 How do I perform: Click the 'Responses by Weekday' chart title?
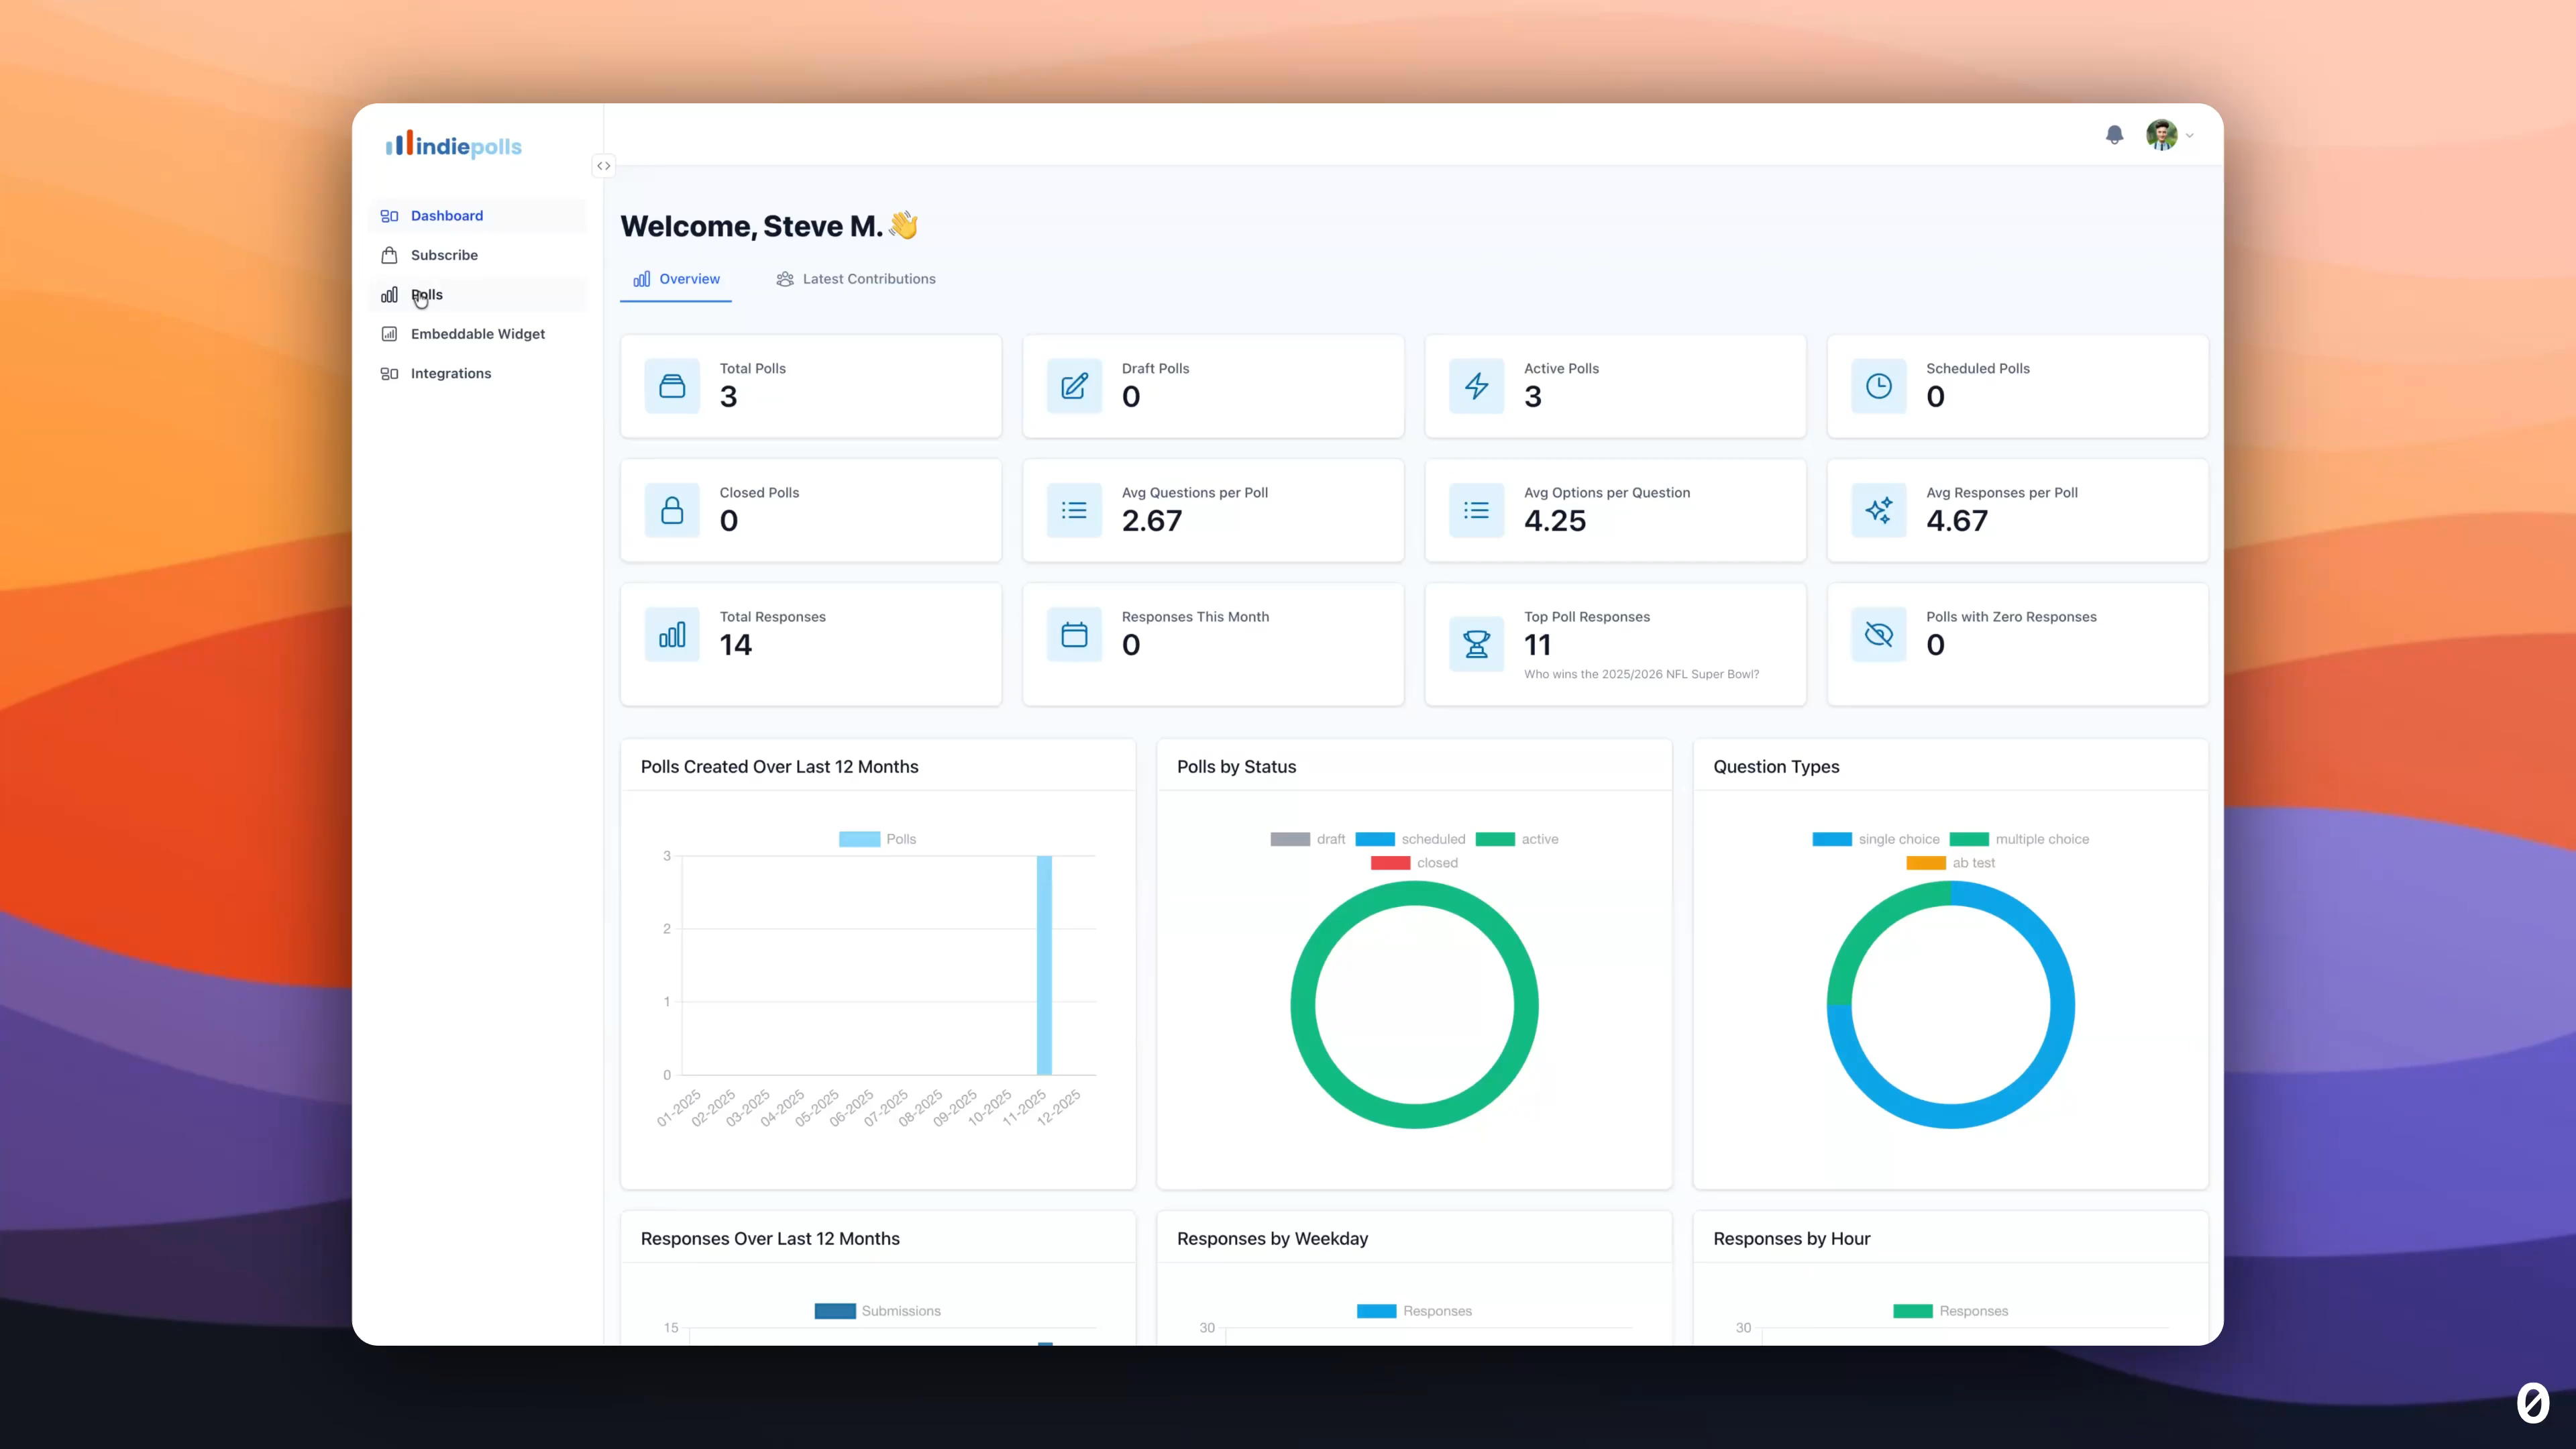1272,1239
